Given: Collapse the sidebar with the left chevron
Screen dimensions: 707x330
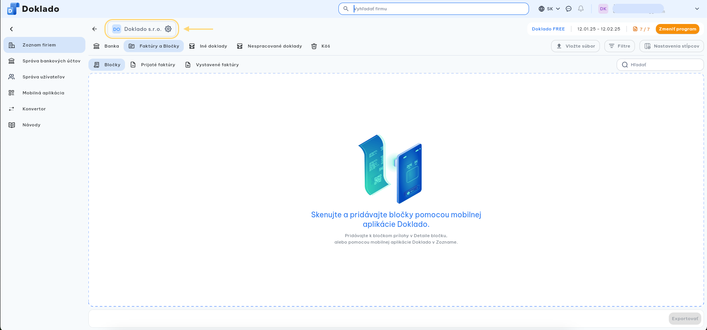Looking at the screenshot, I should [x=11, y=29].
